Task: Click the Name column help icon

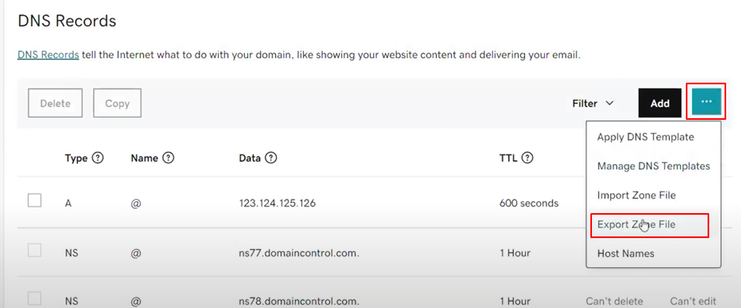Action: click(168, 157)
